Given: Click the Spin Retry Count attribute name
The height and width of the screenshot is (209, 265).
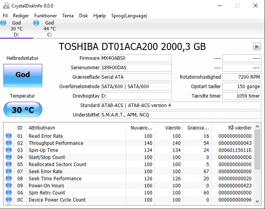Looking at the screenshot, I should [47, 193].
